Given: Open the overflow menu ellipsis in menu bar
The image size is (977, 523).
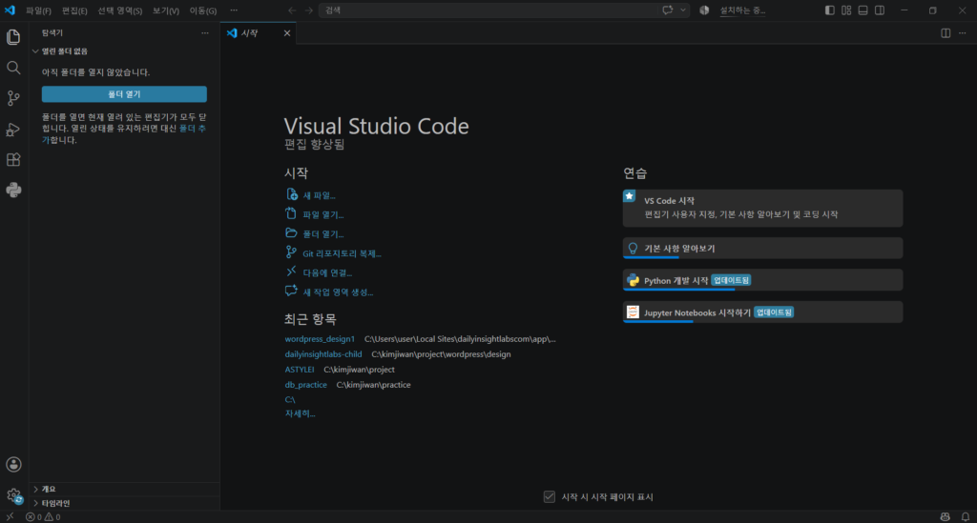Looking at the screenshot, I should [234, 10].
